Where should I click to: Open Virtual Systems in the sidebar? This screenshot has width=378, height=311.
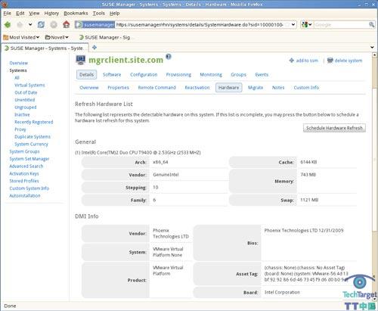[x=29, y=85]
